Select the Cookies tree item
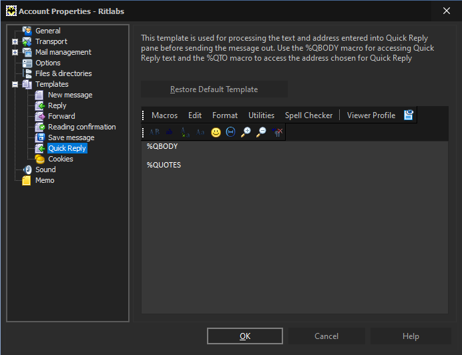Screen dimensions: 462x355 point(60,159)
